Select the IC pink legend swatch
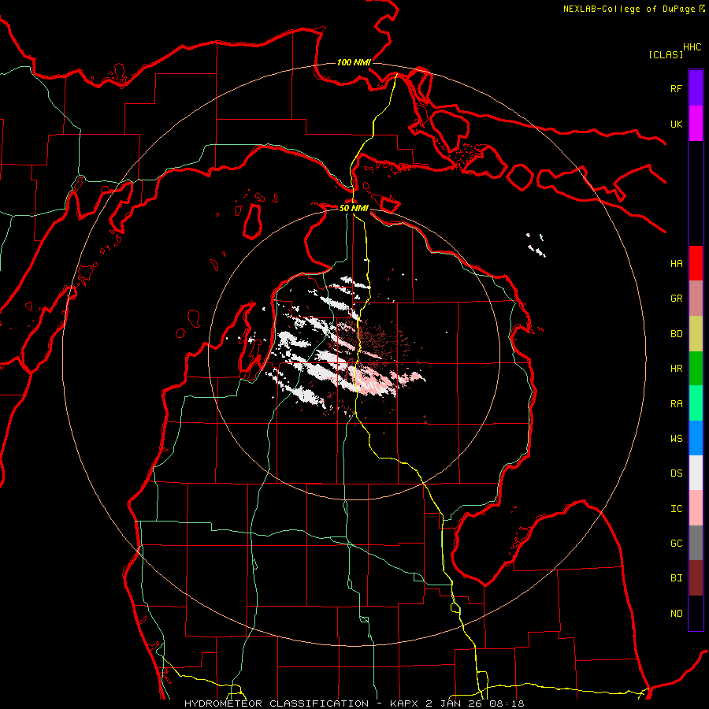The image size is (709, 709). 696,508
